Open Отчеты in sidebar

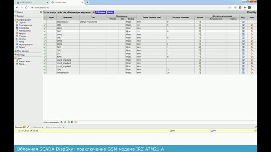pos(22,39)
